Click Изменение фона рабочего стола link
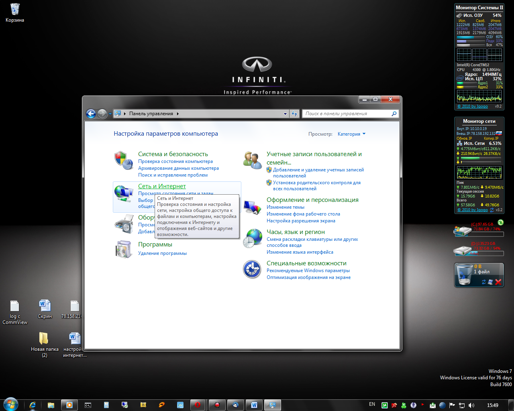Image resolution: width=514 pixels, height=411 pixels. tap(303, 214)
